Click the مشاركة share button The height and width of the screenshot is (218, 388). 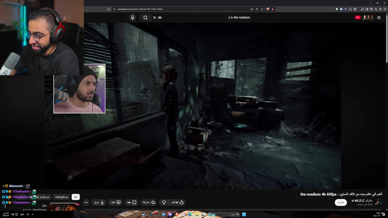coord(149,203)
